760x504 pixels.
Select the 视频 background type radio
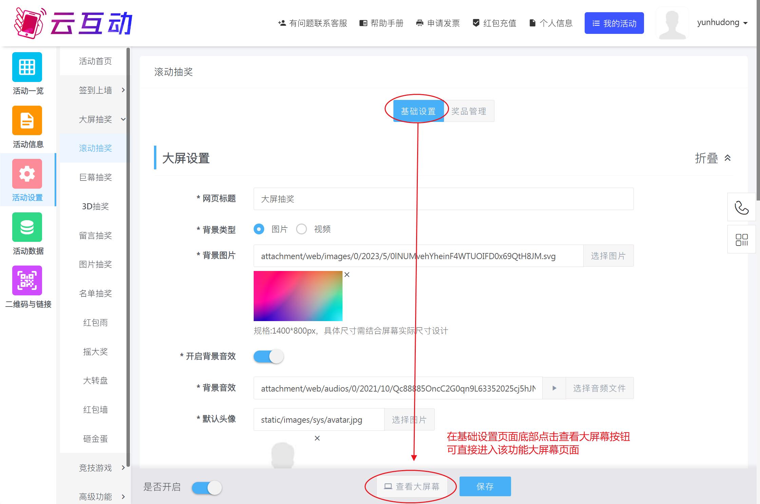[x=301, y=229]
